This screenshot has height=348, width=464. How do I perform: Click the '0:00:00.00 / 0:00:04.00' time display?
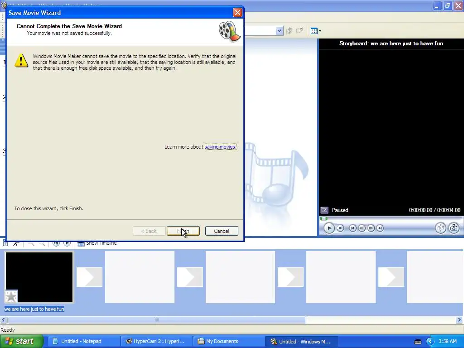(x=435, y=210)
